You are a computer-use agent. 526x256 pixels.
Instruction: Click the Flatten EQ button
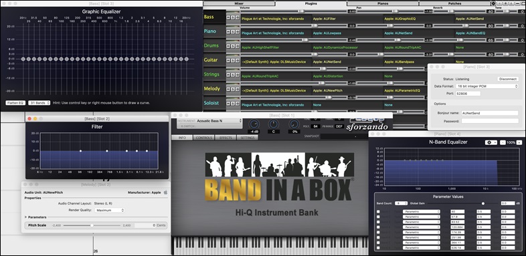tap(15, 103)
